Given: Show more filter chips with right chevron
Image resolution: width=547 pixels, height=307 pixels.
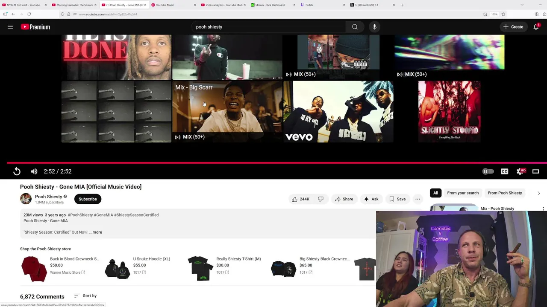Looking at the screenshot, I should point(538,193).
